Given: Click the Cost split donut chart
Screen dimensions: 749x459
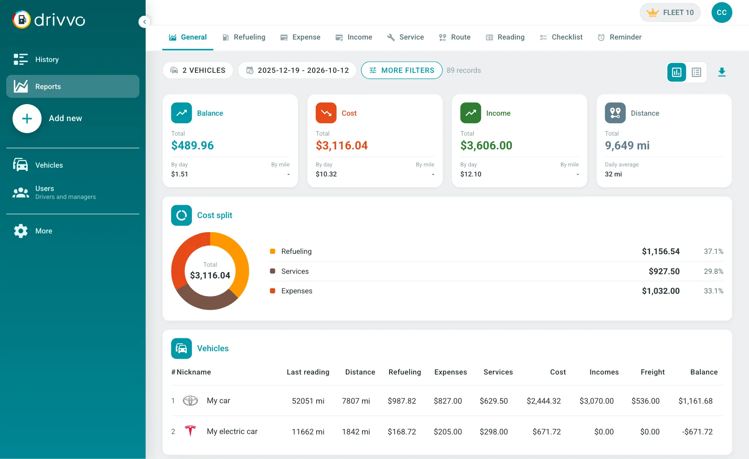Looking at the screenshot, I should [x=210, y=271].
